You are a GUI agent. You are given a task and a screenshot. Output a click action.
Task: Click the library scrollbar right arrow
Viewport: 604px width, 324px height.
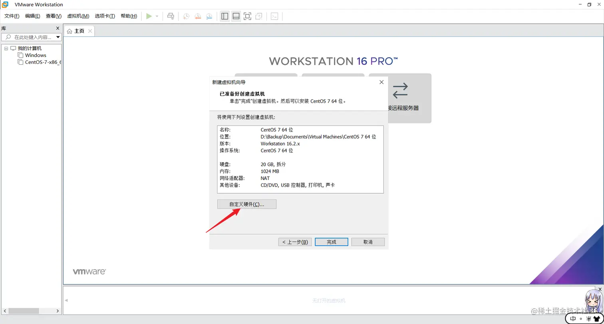coord(58,311)
